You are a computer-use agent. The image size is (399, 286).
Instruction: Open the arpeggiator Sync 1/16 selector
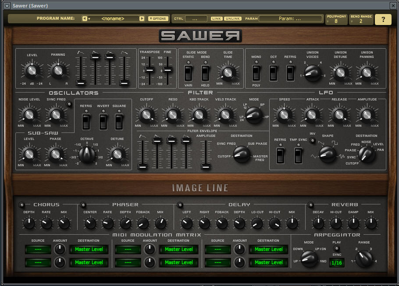point(337,263)
